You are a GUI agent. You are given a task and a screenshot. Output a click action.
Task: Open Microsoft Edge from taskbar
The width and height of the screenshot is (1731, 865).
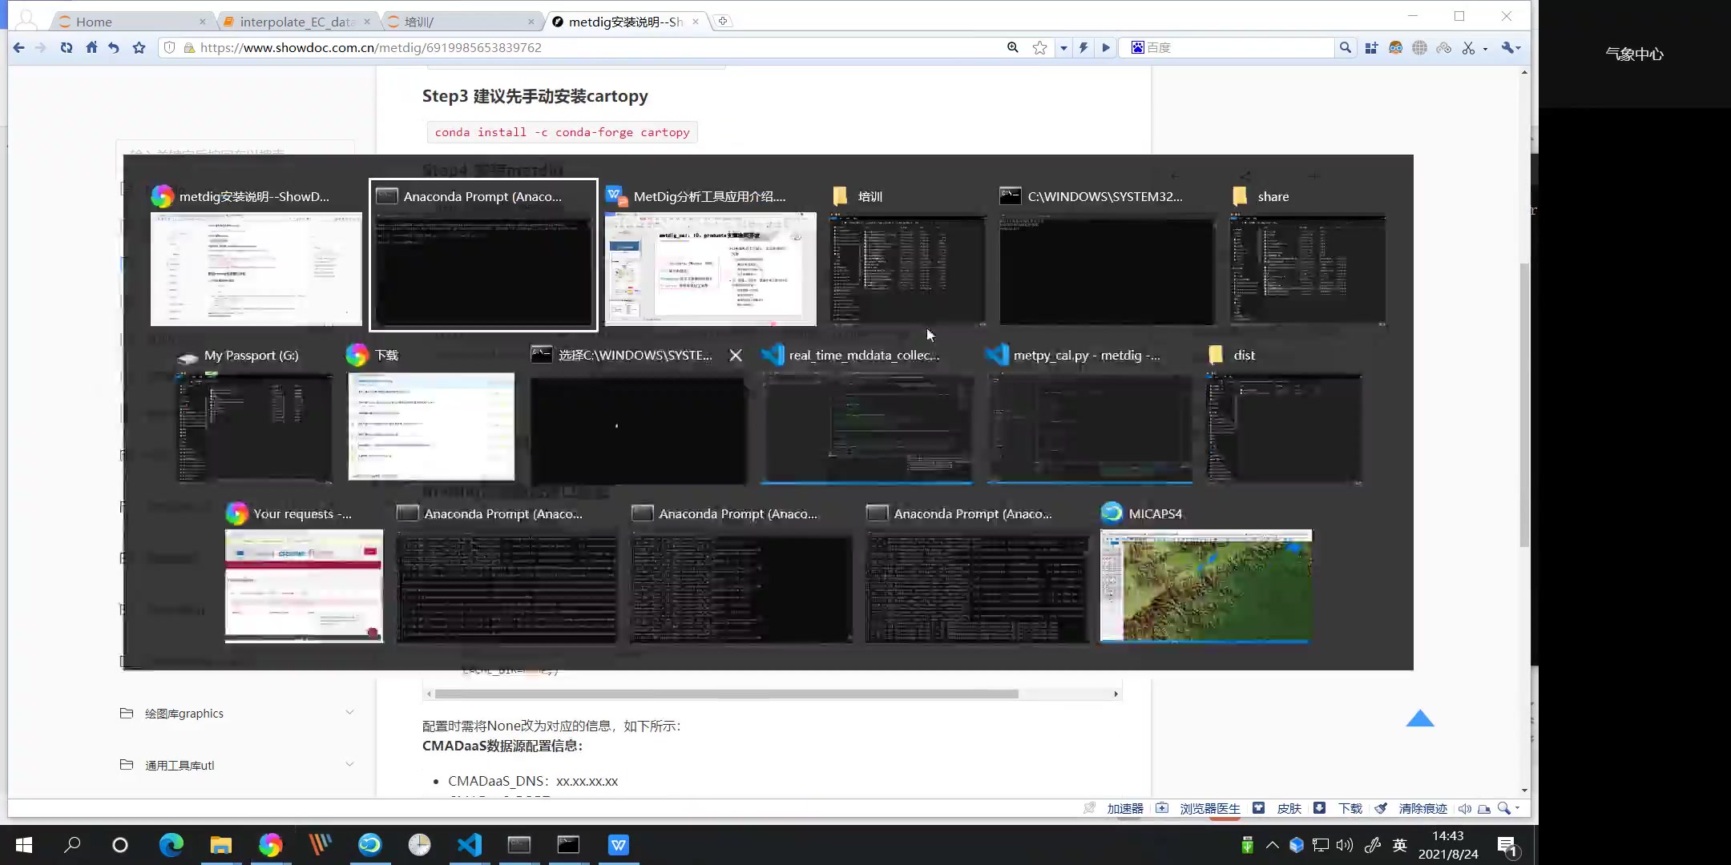(171, 845)
